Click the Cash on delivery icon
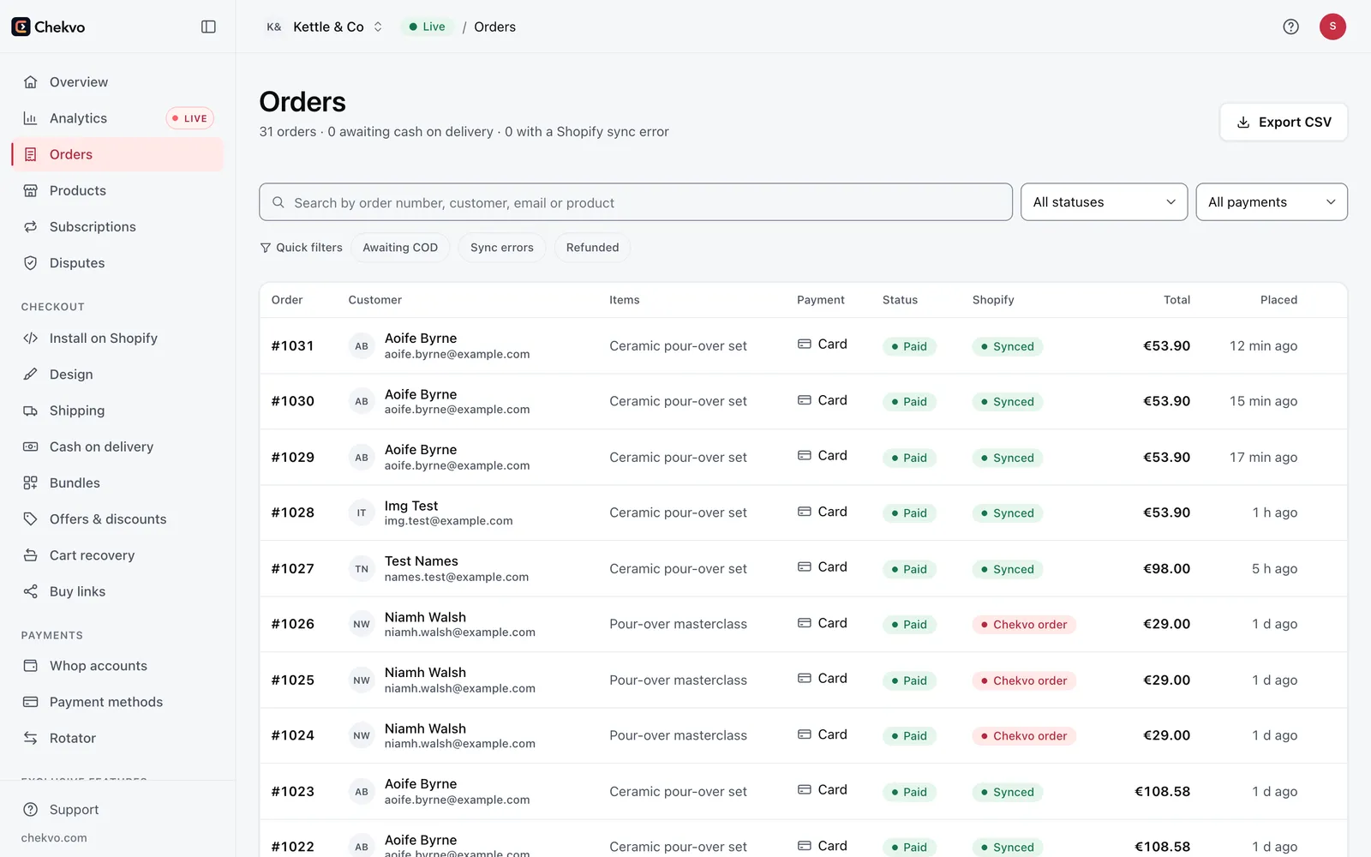Image resolution: width=1371 pixels, height=857 pixels. [x=31, y=446]
